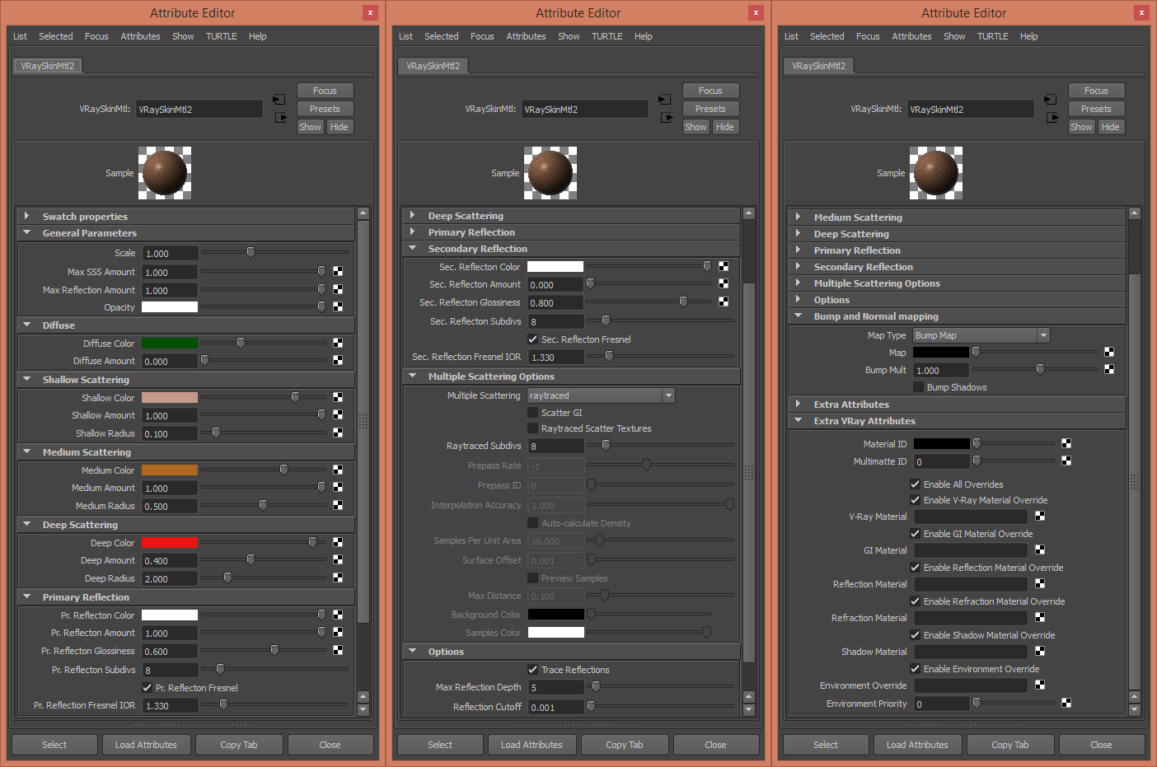The height and width of the screenshot is (767, 1157).
Task: Switch to the VRaySkinMtl2 tab
Action: (x=47, y=65)
